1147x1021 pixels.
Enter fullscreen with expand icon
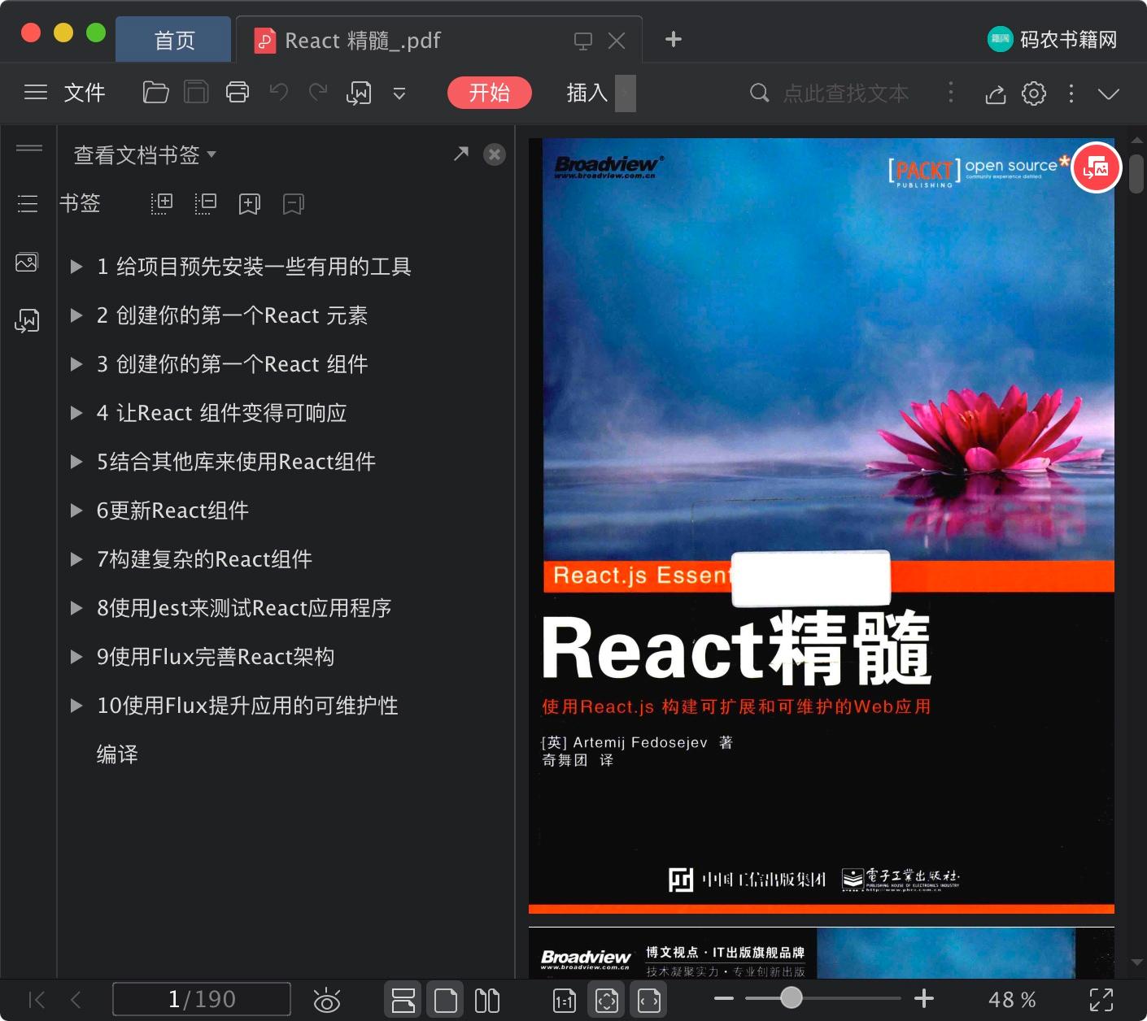click(1101, 1000)
